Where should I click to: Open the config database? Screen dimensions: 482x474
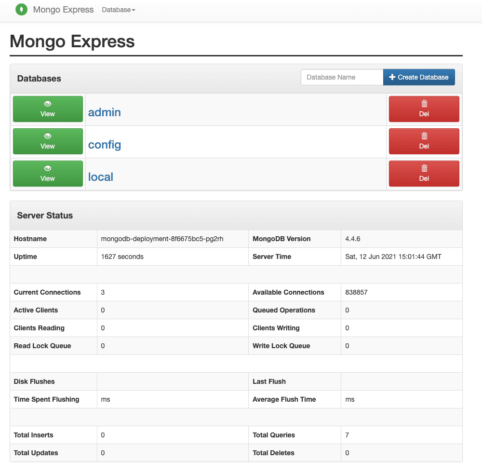pos(104,145)
